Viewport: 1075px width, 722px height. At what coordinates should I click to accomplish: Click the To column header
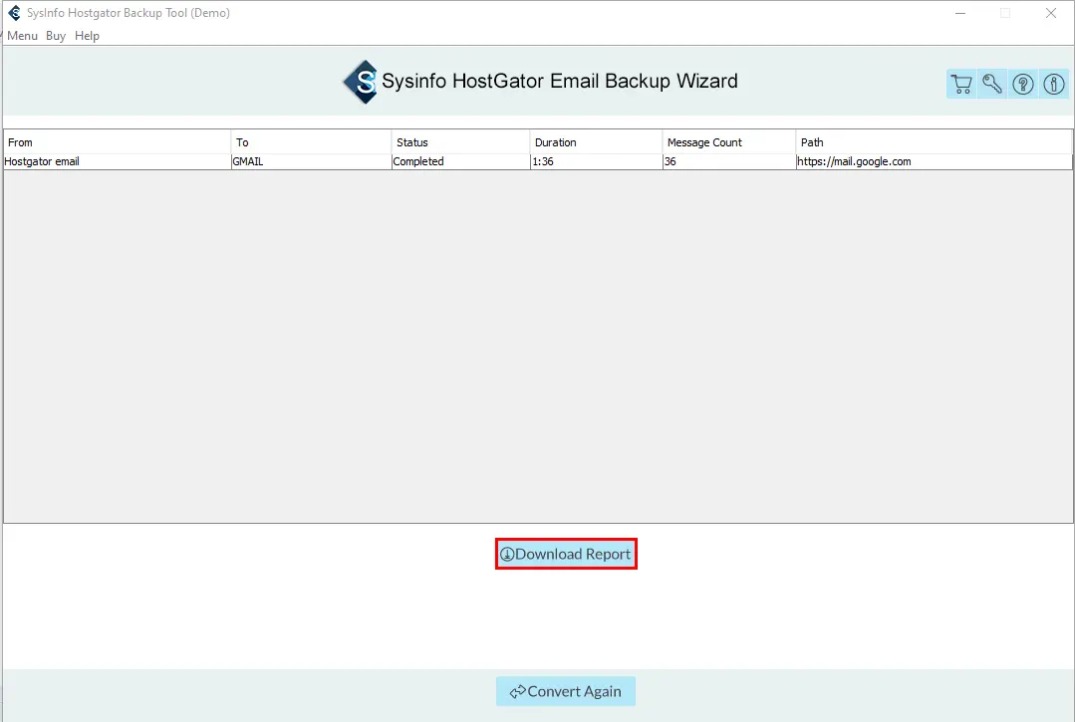point(311,142)
